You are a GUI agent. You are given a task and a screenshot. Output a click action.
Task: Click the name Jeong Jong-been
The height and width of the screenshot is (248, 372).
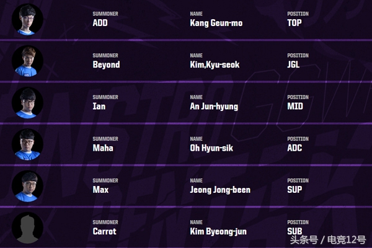click(220, 190)
